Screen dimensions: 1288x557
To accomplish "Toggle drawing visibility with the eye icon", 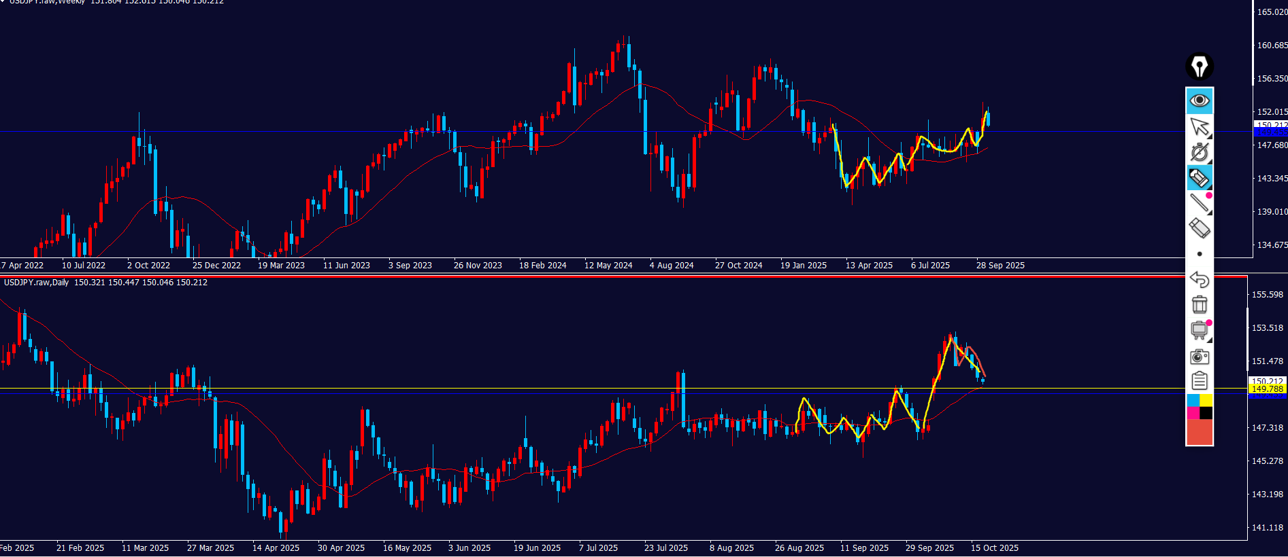I will click(1200, 101).
